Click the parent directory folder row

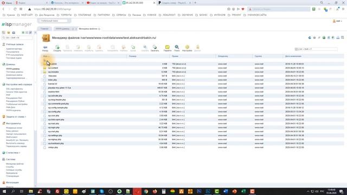point(192,60)
